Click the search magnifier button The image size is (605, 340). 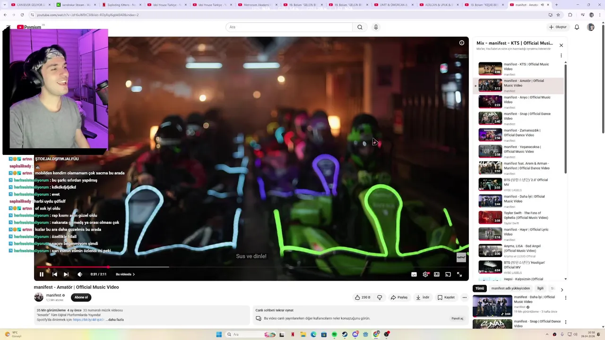coord(360,27)
